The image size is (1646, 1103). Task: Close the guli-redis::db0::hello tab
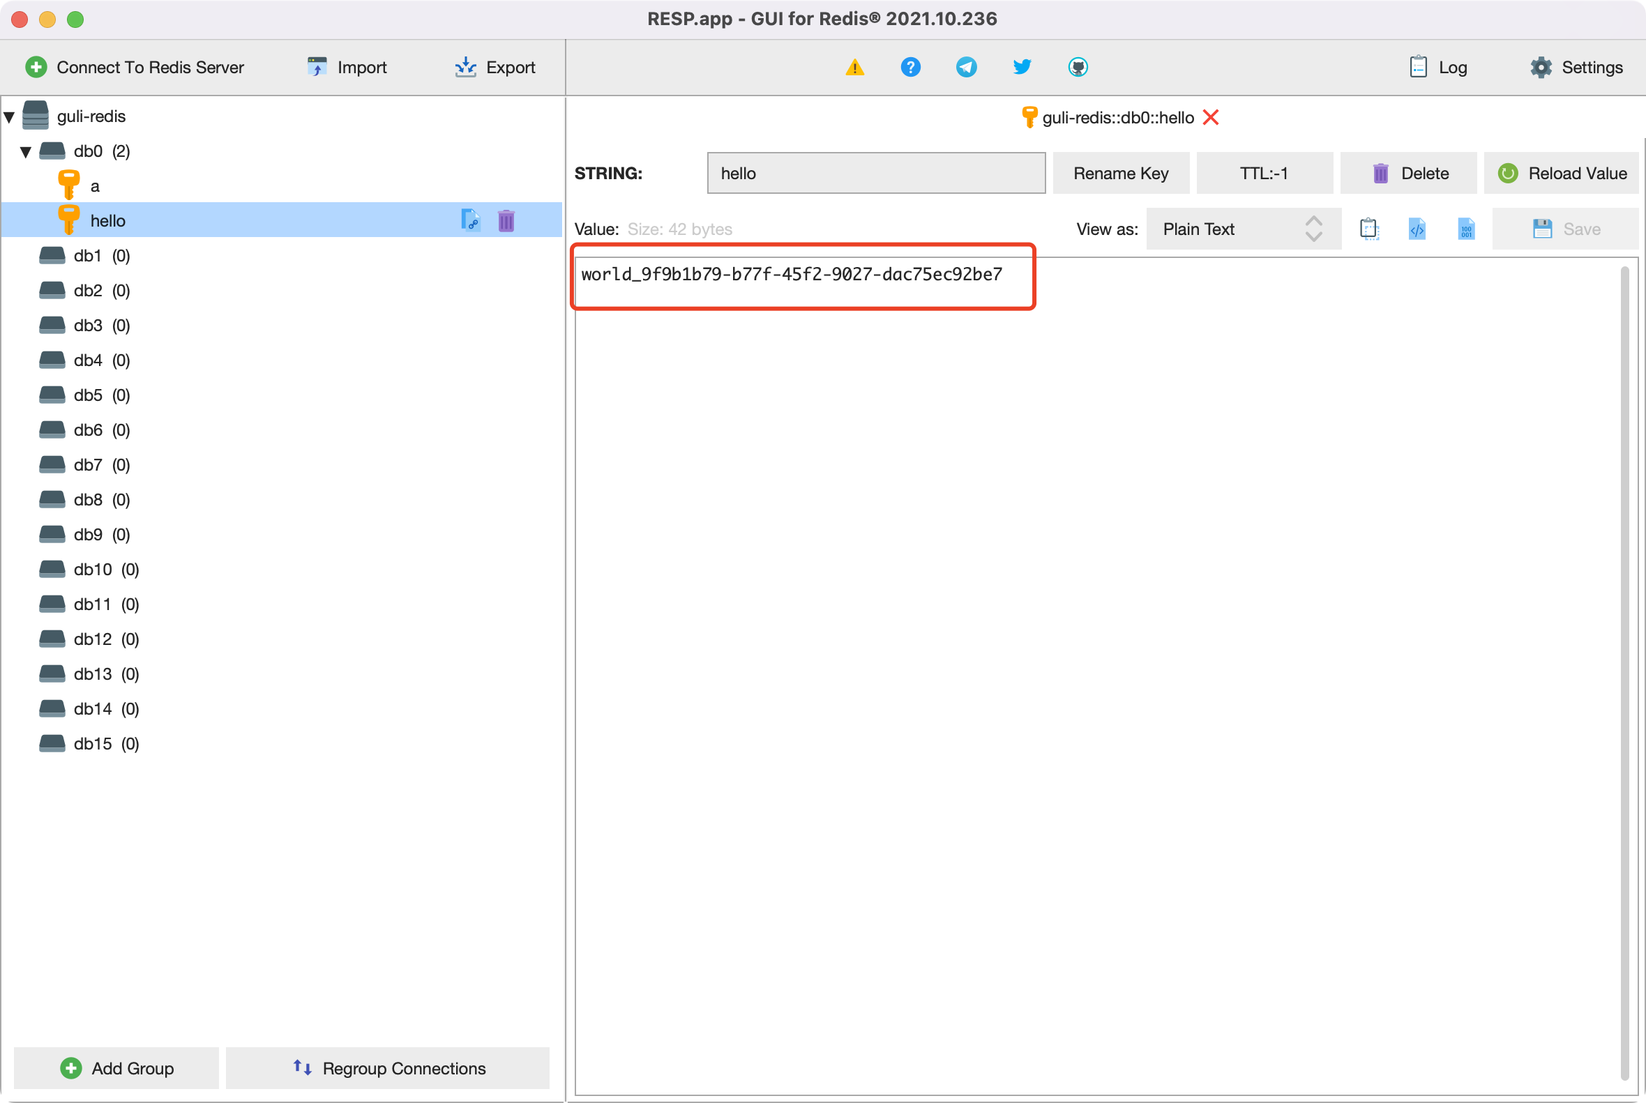pos(1210,117)
